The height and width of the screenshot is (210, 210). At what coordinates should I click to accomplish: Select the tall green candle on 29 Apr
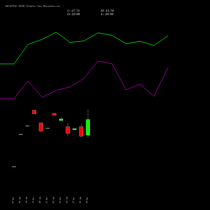(88, 127)
